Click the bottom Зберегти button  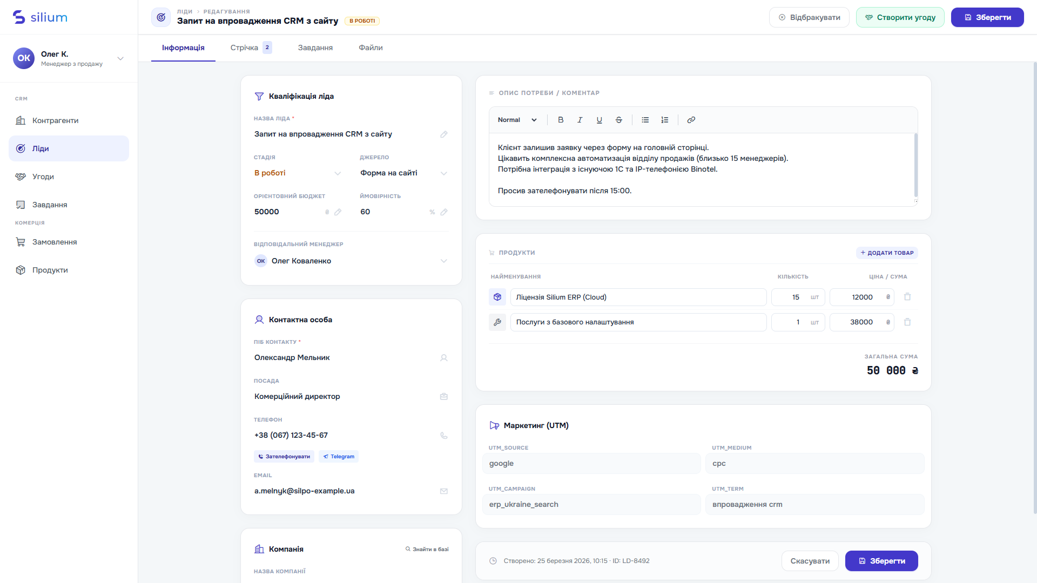tap(881, 561)
